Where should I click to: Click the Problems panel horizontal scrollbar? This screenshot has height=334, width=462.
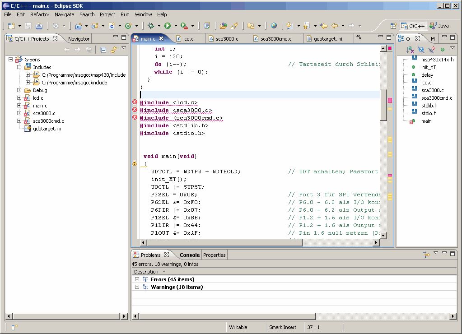[226, 316]
